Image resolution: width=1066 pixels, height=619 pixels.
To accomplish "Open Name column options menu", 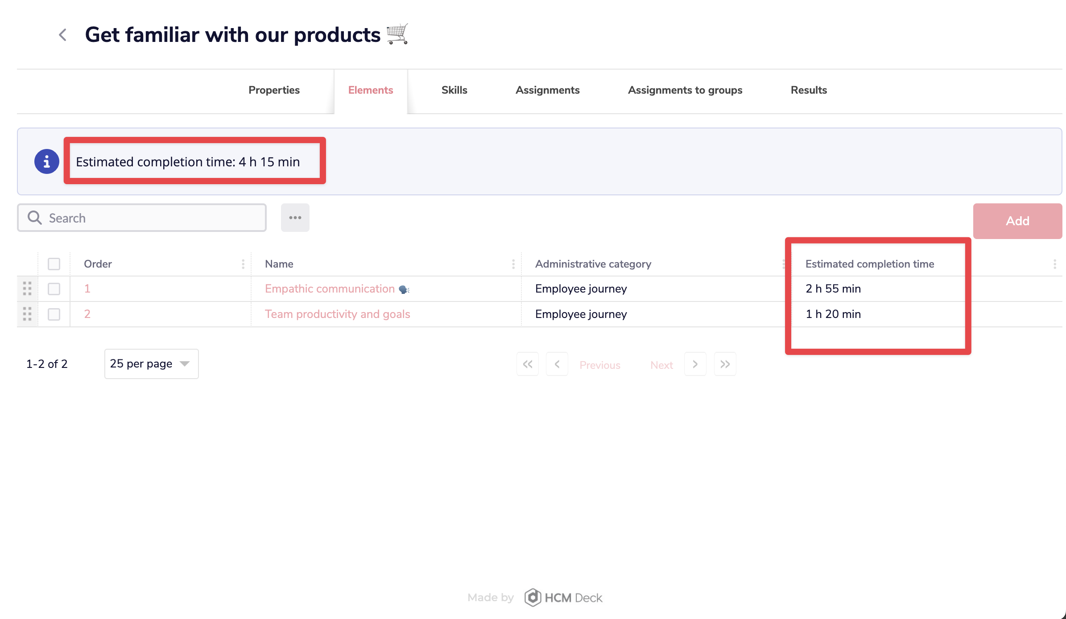I will [x=513, y=264].
